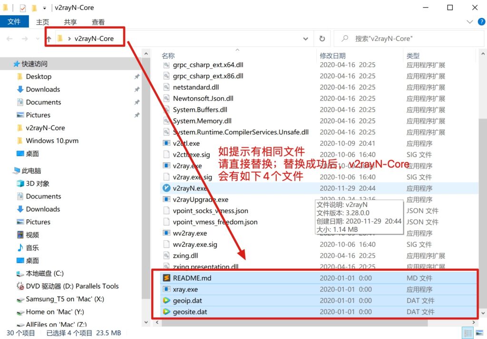Viewport: 487px width, 339px height.
Task: Select the xray.exe file icon
Action: 166,289
